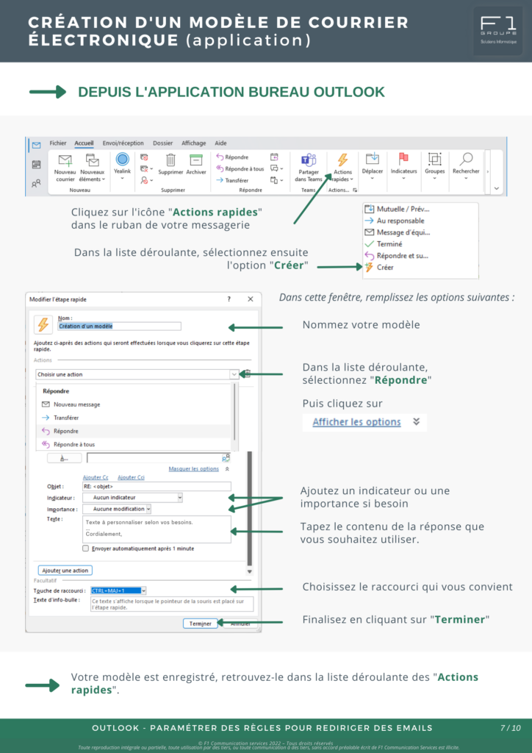Click the Terminer button
This screenshot has width=532, height=753.
pos(200,624)
